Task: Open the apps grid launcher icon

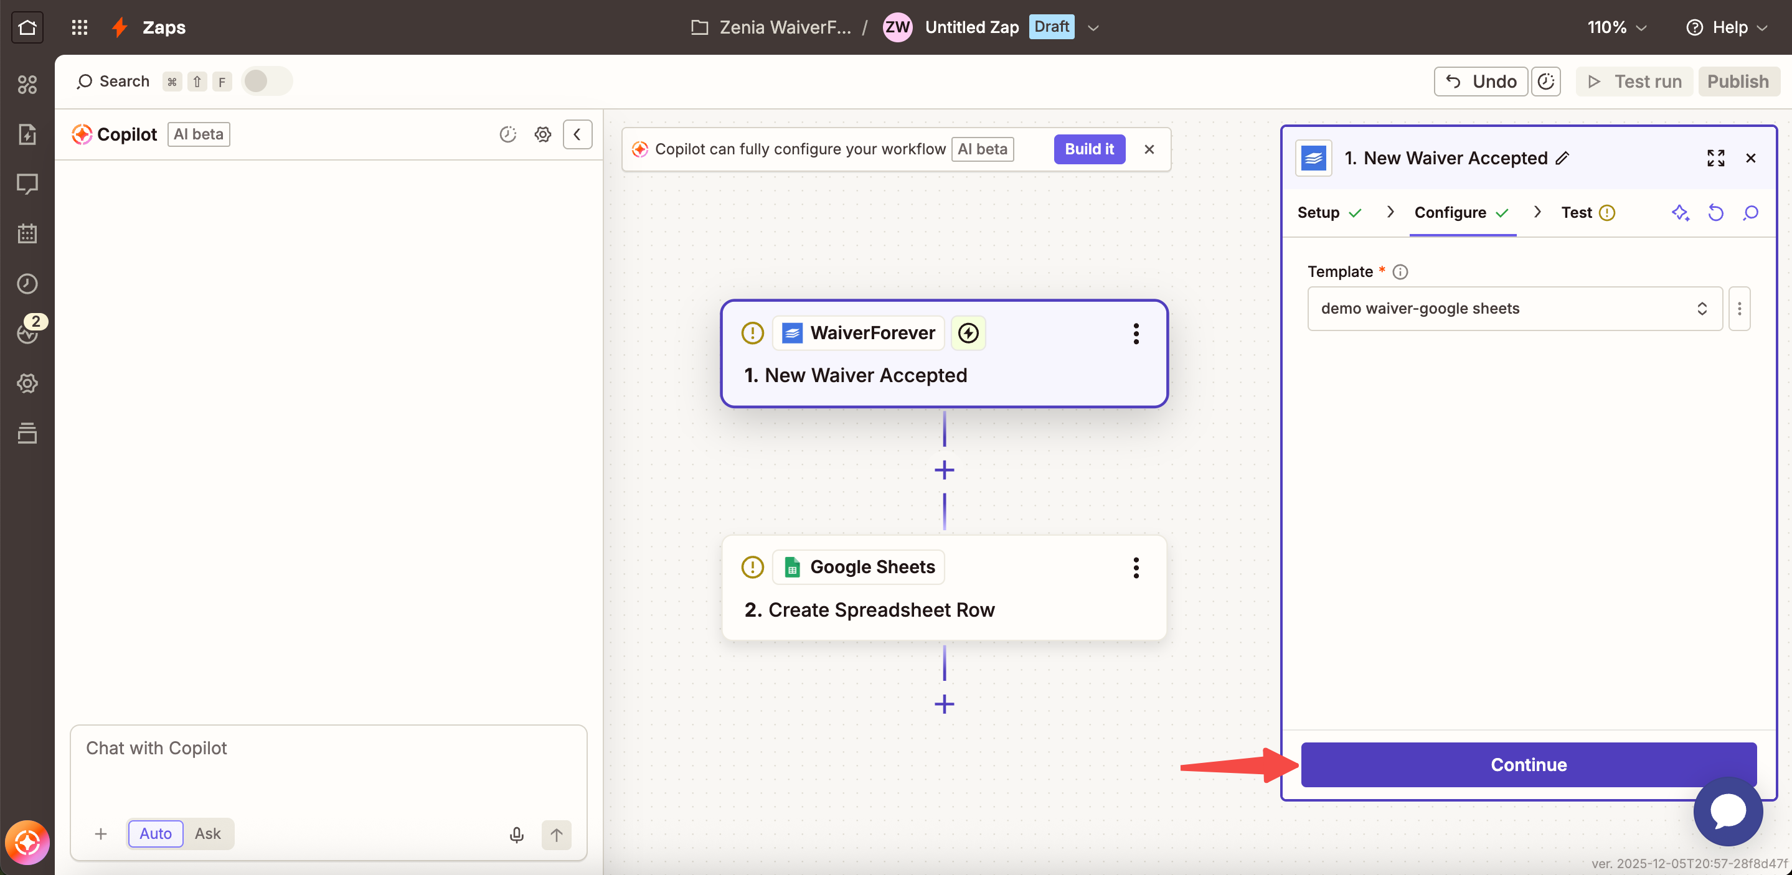Action: pos(79,27)
